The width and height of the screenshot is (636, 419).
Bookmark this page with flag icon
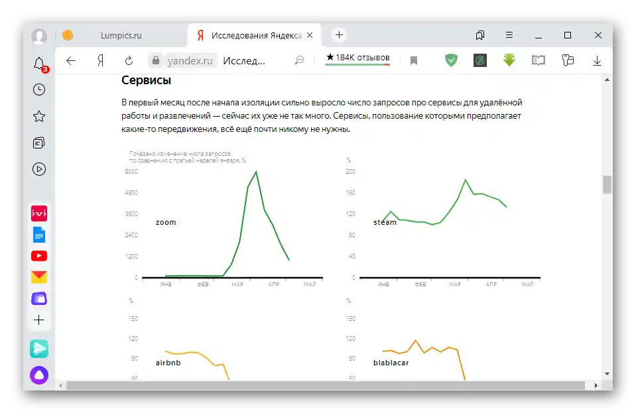[x=414, y=61]
